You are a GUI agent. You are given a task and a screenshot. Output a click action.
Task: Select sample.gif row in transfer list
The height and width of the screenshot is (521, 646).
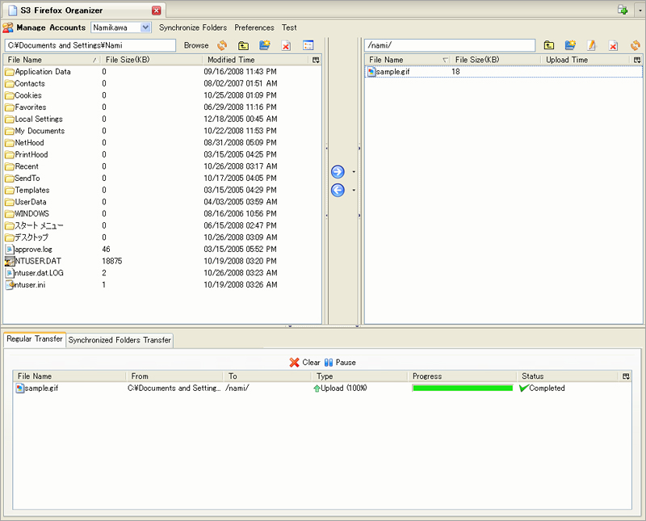pos(322,388)
